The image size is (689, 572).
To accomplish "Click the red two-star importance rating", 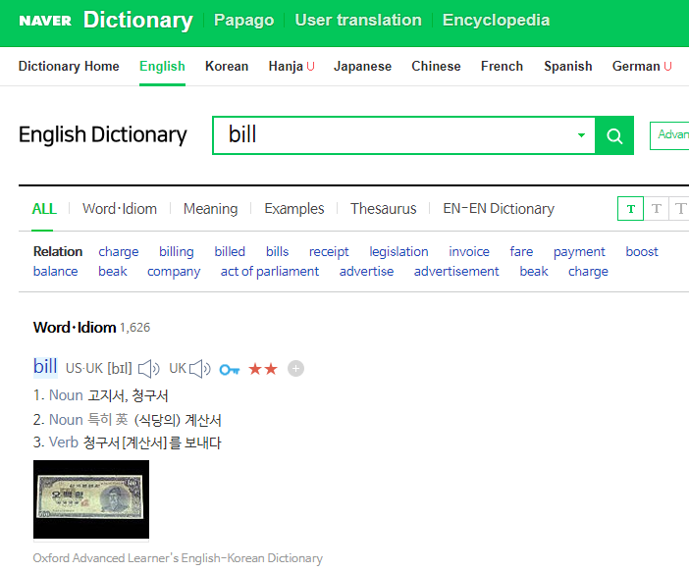I will point(263,369).
